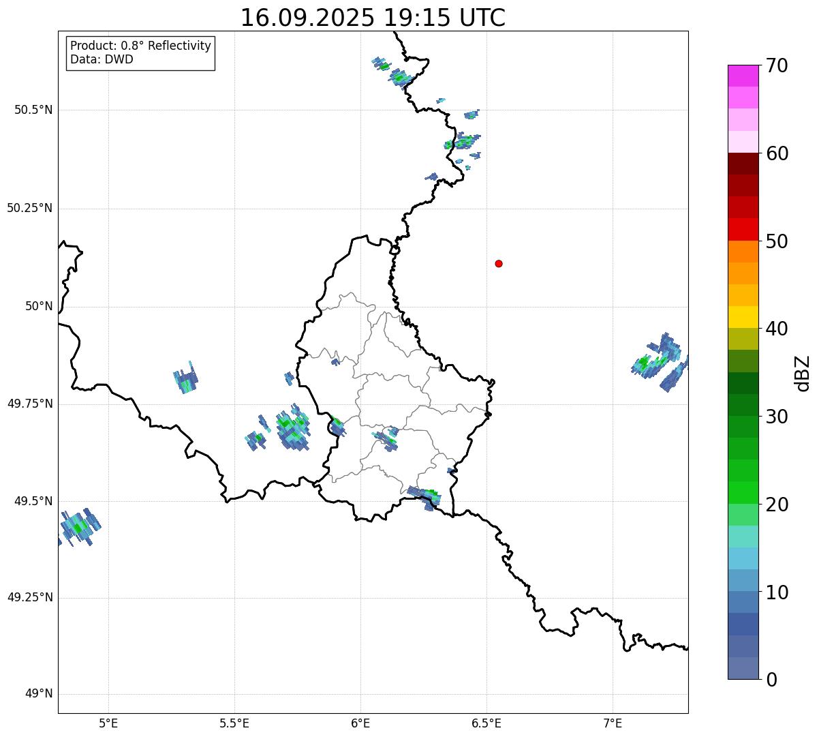Screen dimensions: 819x737
Task: Click the longitude label "5°E"
Action: point(108,723)
